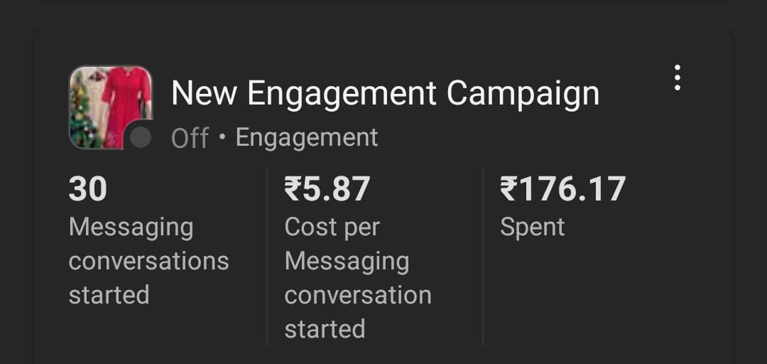
Task: Click the divider between conversations and cost
Action: (267, 257)
